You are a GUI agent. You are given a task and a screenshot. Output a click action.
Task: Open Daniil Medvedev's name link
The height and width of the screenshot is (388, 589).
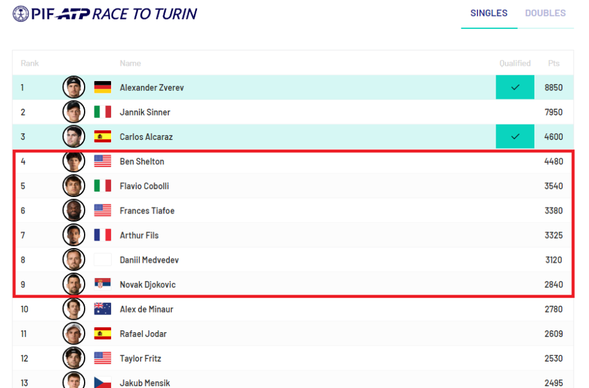point(149,260)
